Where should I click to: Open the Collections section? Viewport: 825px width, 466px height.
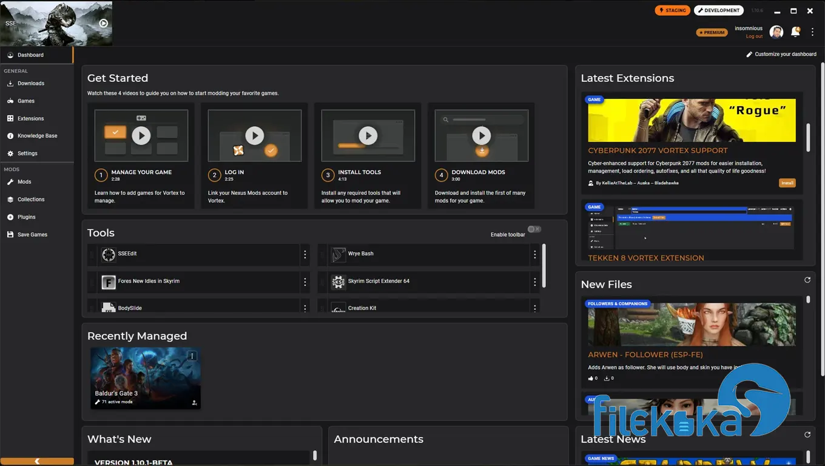[36, 200]
